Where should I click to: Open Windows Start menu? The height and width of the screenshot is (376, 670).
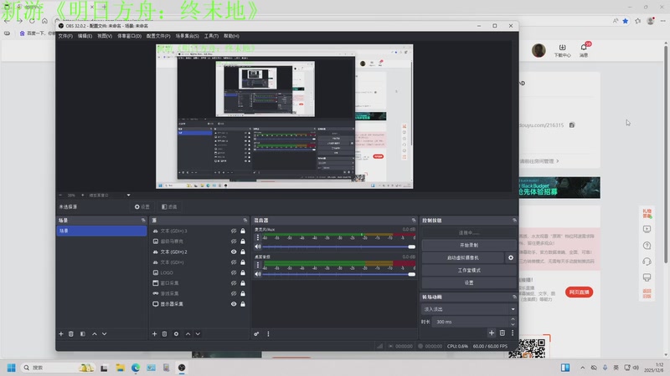point(12,368)
